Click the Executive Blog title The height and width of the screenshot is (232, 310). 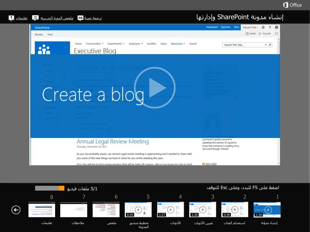[95, 51]
